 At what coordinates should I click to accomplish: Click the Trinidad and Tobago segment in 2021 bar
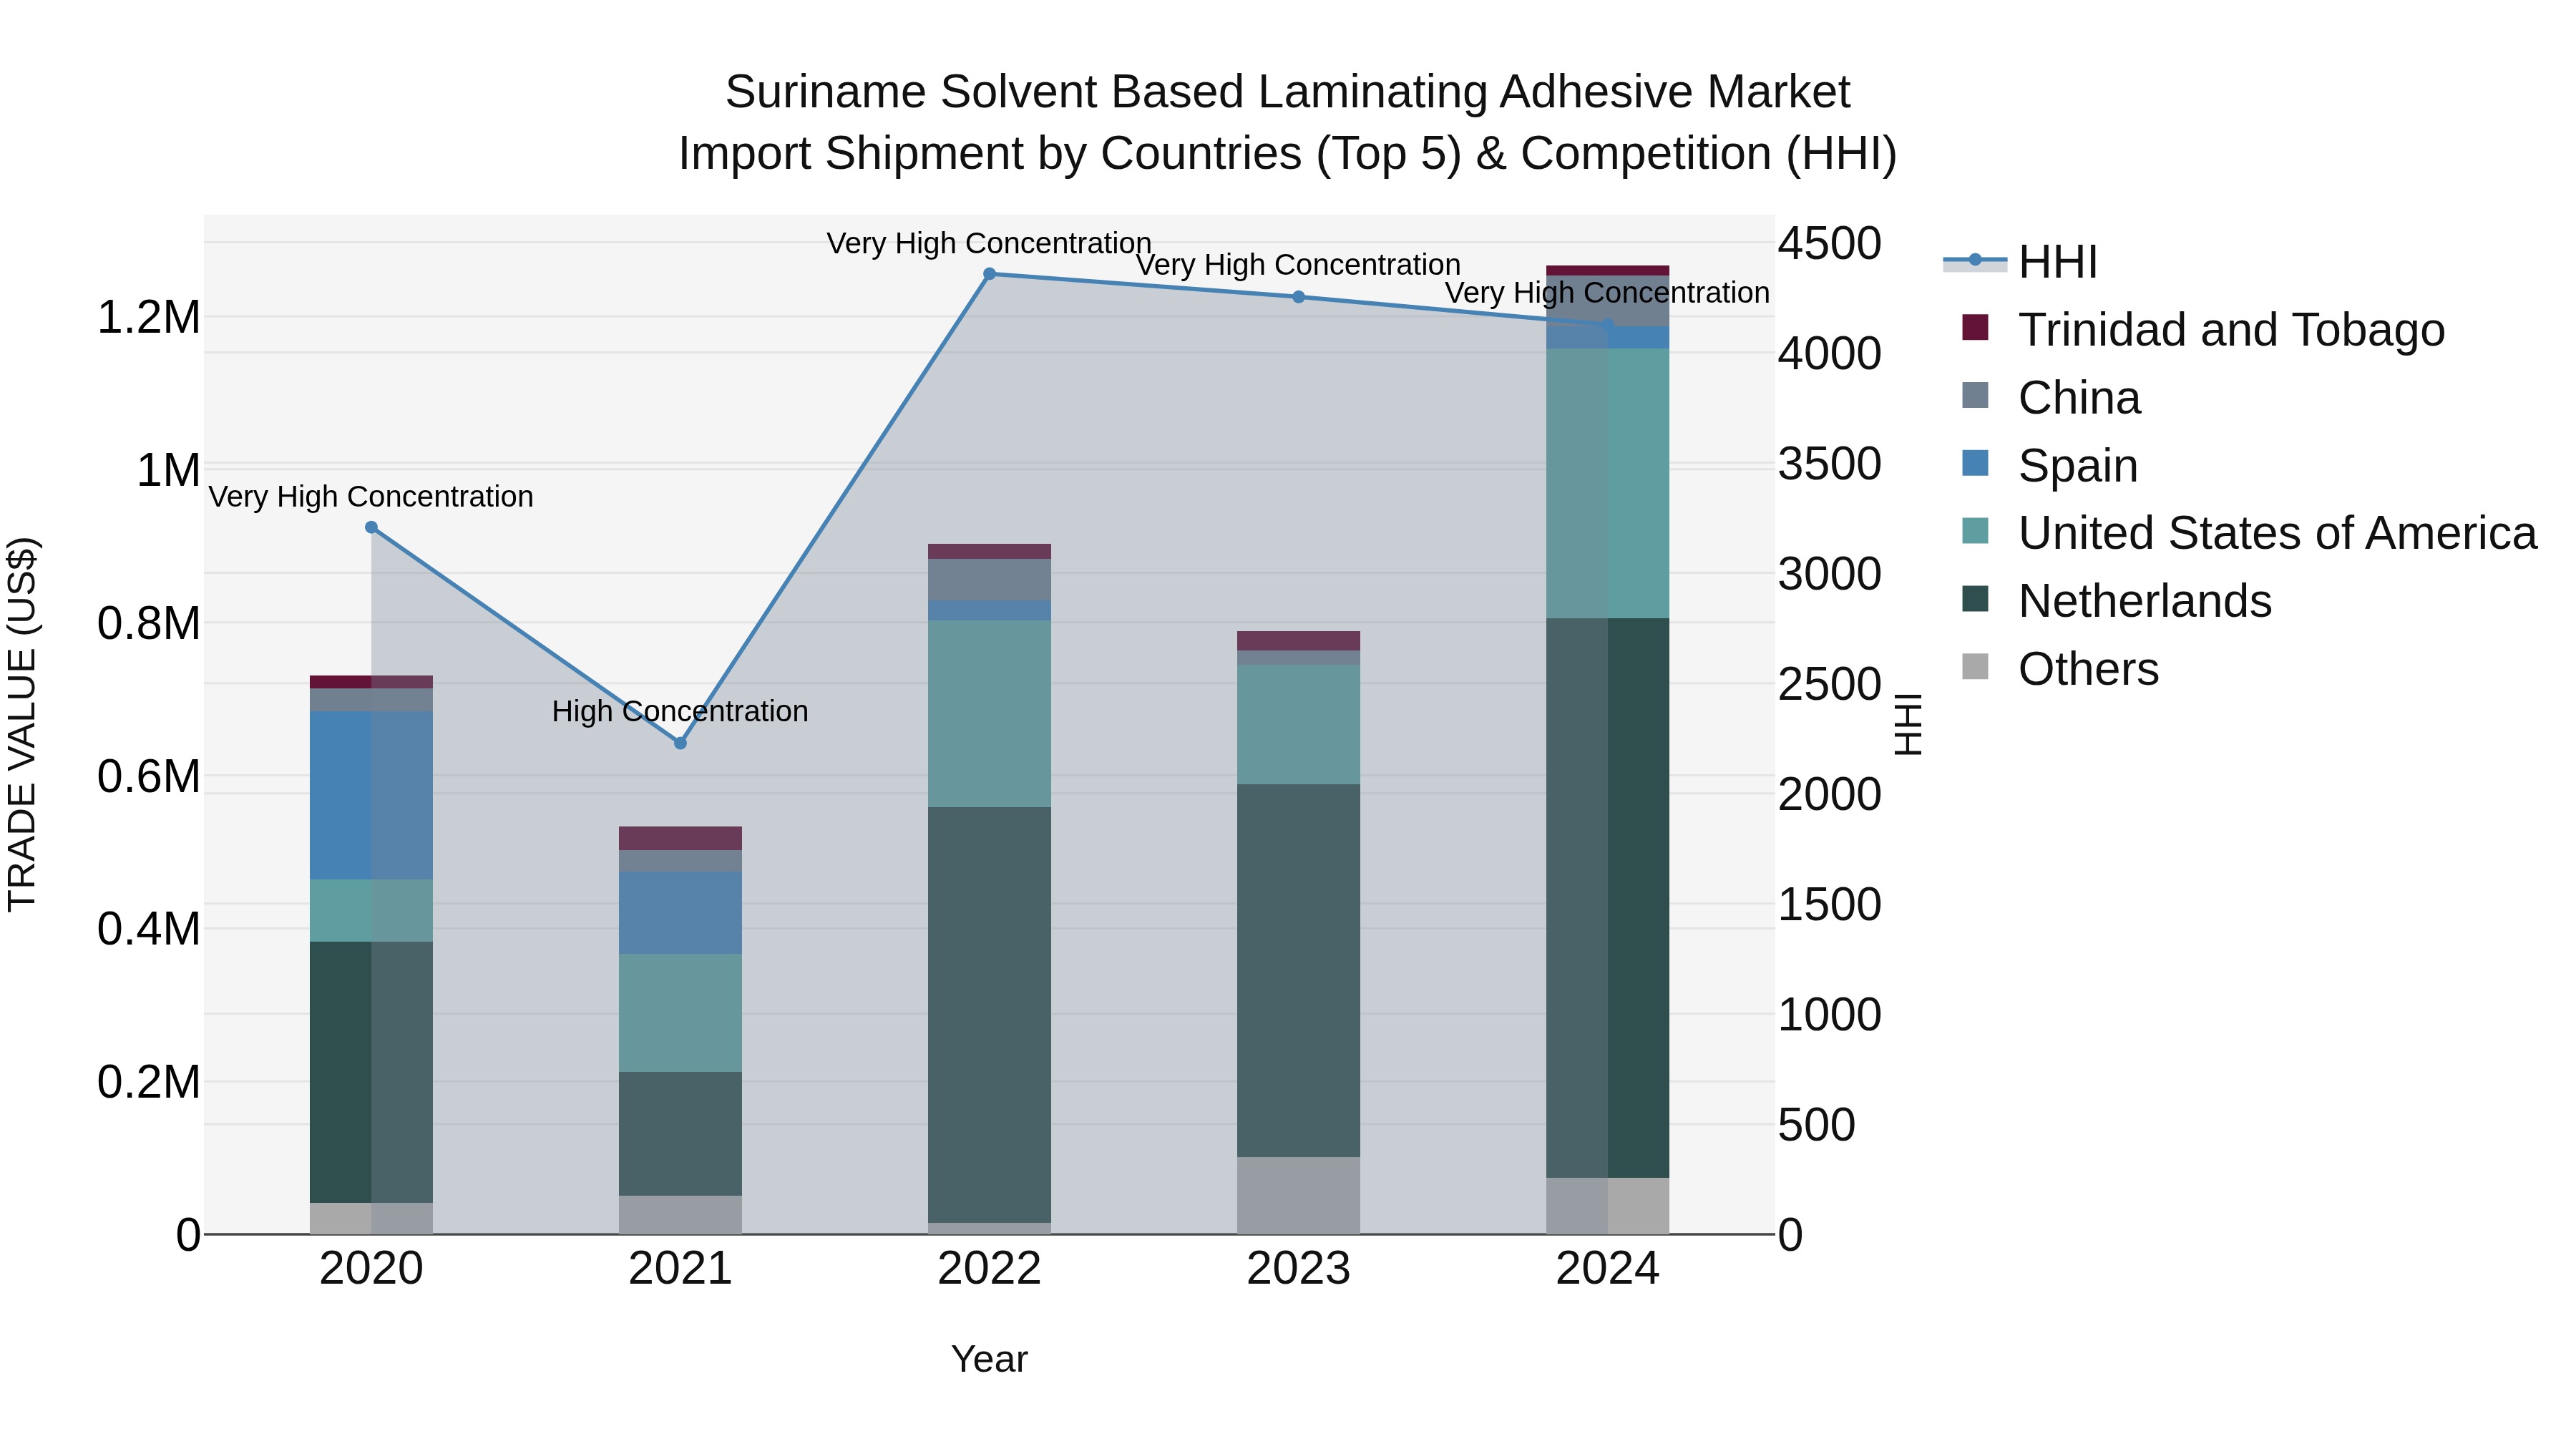pos(680,838)
